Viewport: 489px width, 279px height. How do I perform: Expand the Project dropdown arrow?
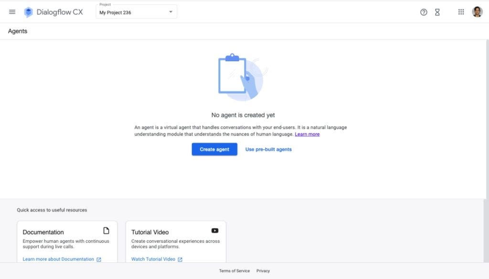[170, 12]
